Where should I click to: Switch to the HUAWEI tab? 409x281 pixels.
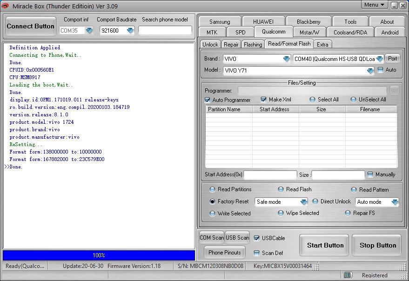263,21
